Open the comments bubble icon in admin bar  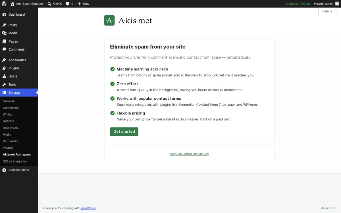pos(68,4)
